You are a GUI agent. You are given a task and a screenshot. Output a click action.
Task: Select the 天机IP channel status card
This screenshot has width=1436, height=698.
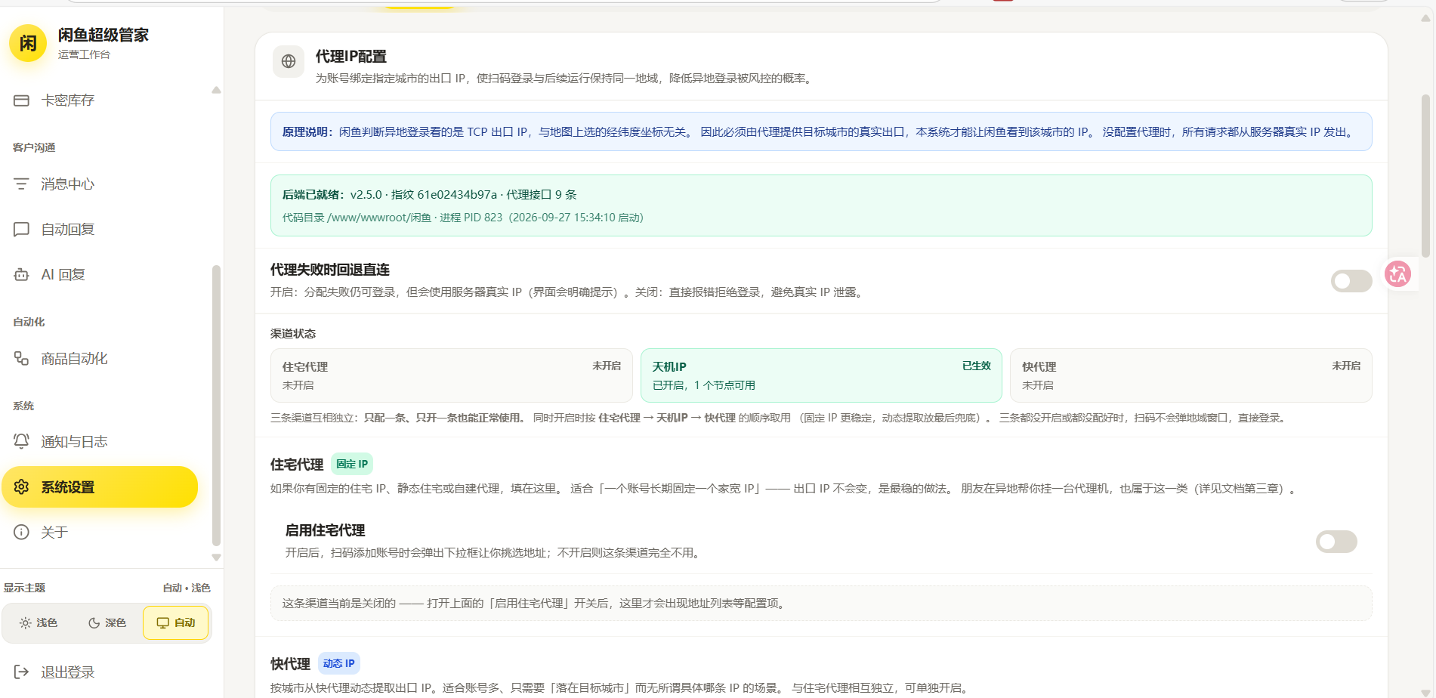821,375
